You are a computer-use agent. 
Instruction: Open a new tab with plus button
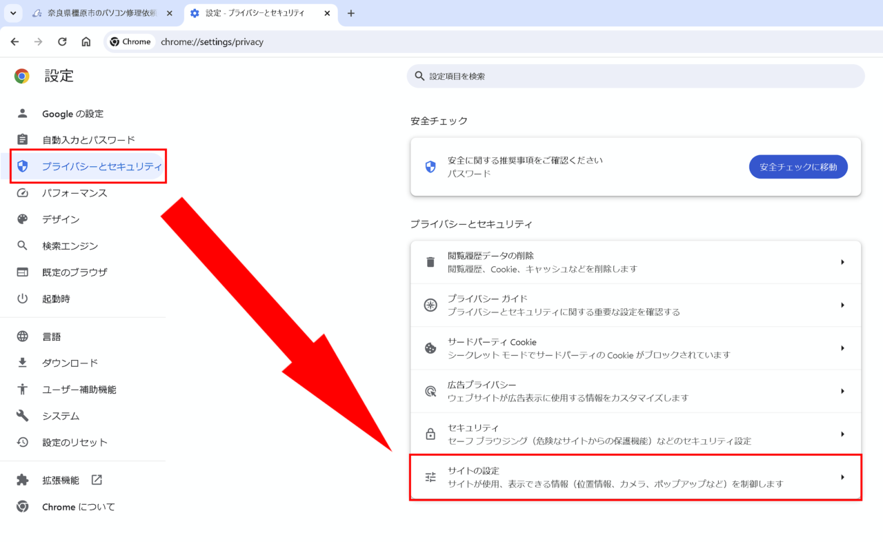[350, 13]
